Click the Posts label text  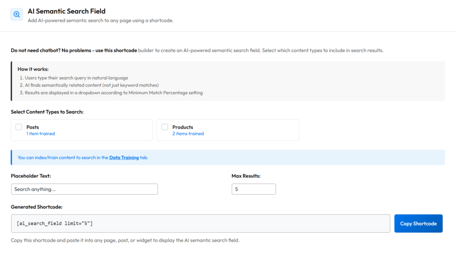(33, 127)
